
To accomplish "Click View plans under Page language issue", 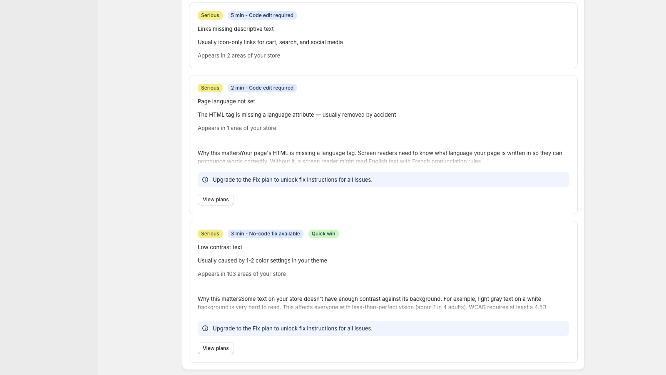I will 216,199.
